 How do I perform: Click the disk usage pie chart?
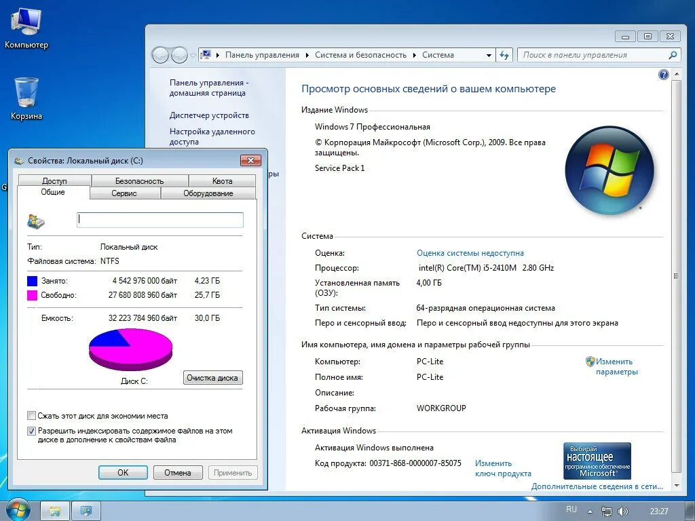(x=131, y=349)
